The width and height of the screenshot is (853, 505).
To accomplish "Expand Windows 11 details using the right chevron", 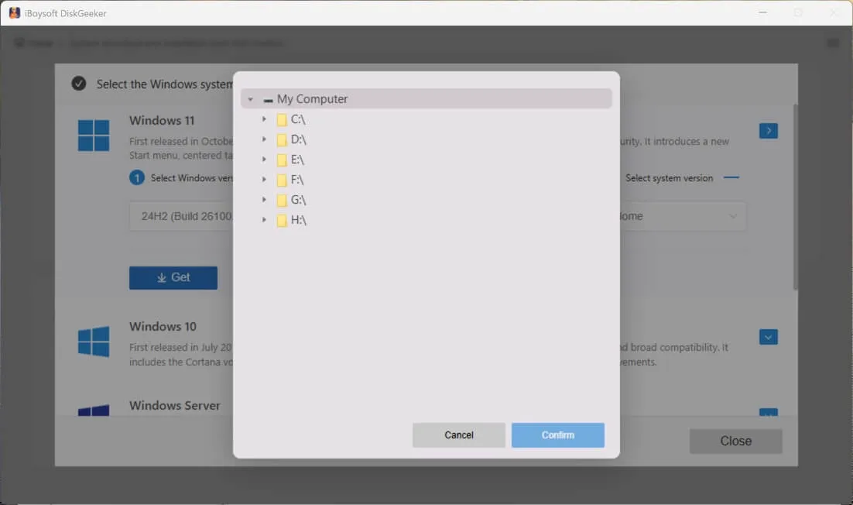I will coord(768,130).
